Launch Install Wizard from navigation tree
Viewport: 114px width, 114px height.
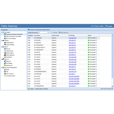[9, 51]
